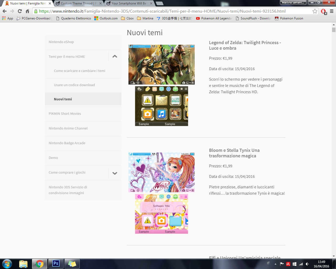Open Quaderno Elettronico bookmark
This screenshot has width=336, height=269.
pyautogui.click(x=73, y=18)
